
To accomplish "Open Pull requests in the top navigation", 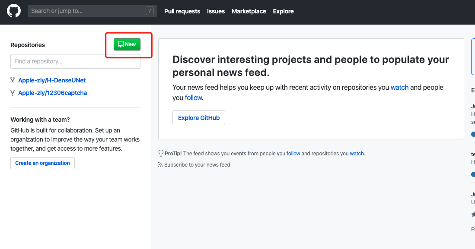I will [x=182, y=11].
